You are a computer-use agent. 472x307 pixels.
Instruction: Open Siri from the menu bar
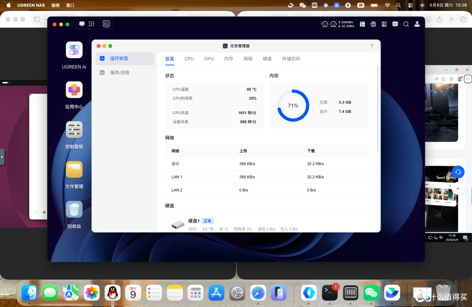pyautogui.click(x=422, y=5)
